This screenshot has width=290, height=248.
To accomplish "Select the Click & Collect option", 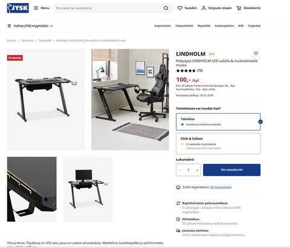I will click(218, 143).
